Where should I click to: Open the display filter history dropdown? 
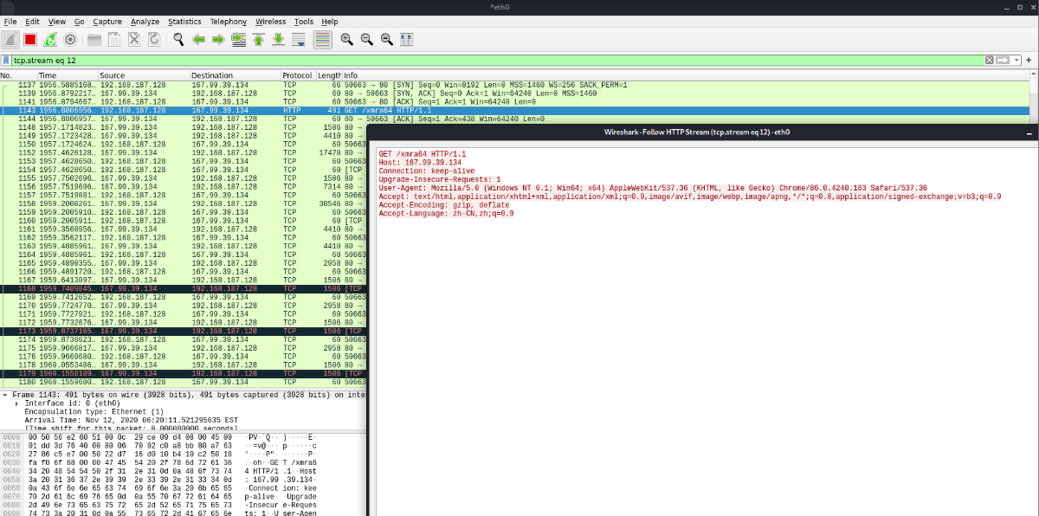pyautogui.click(x=1016, y=61)
